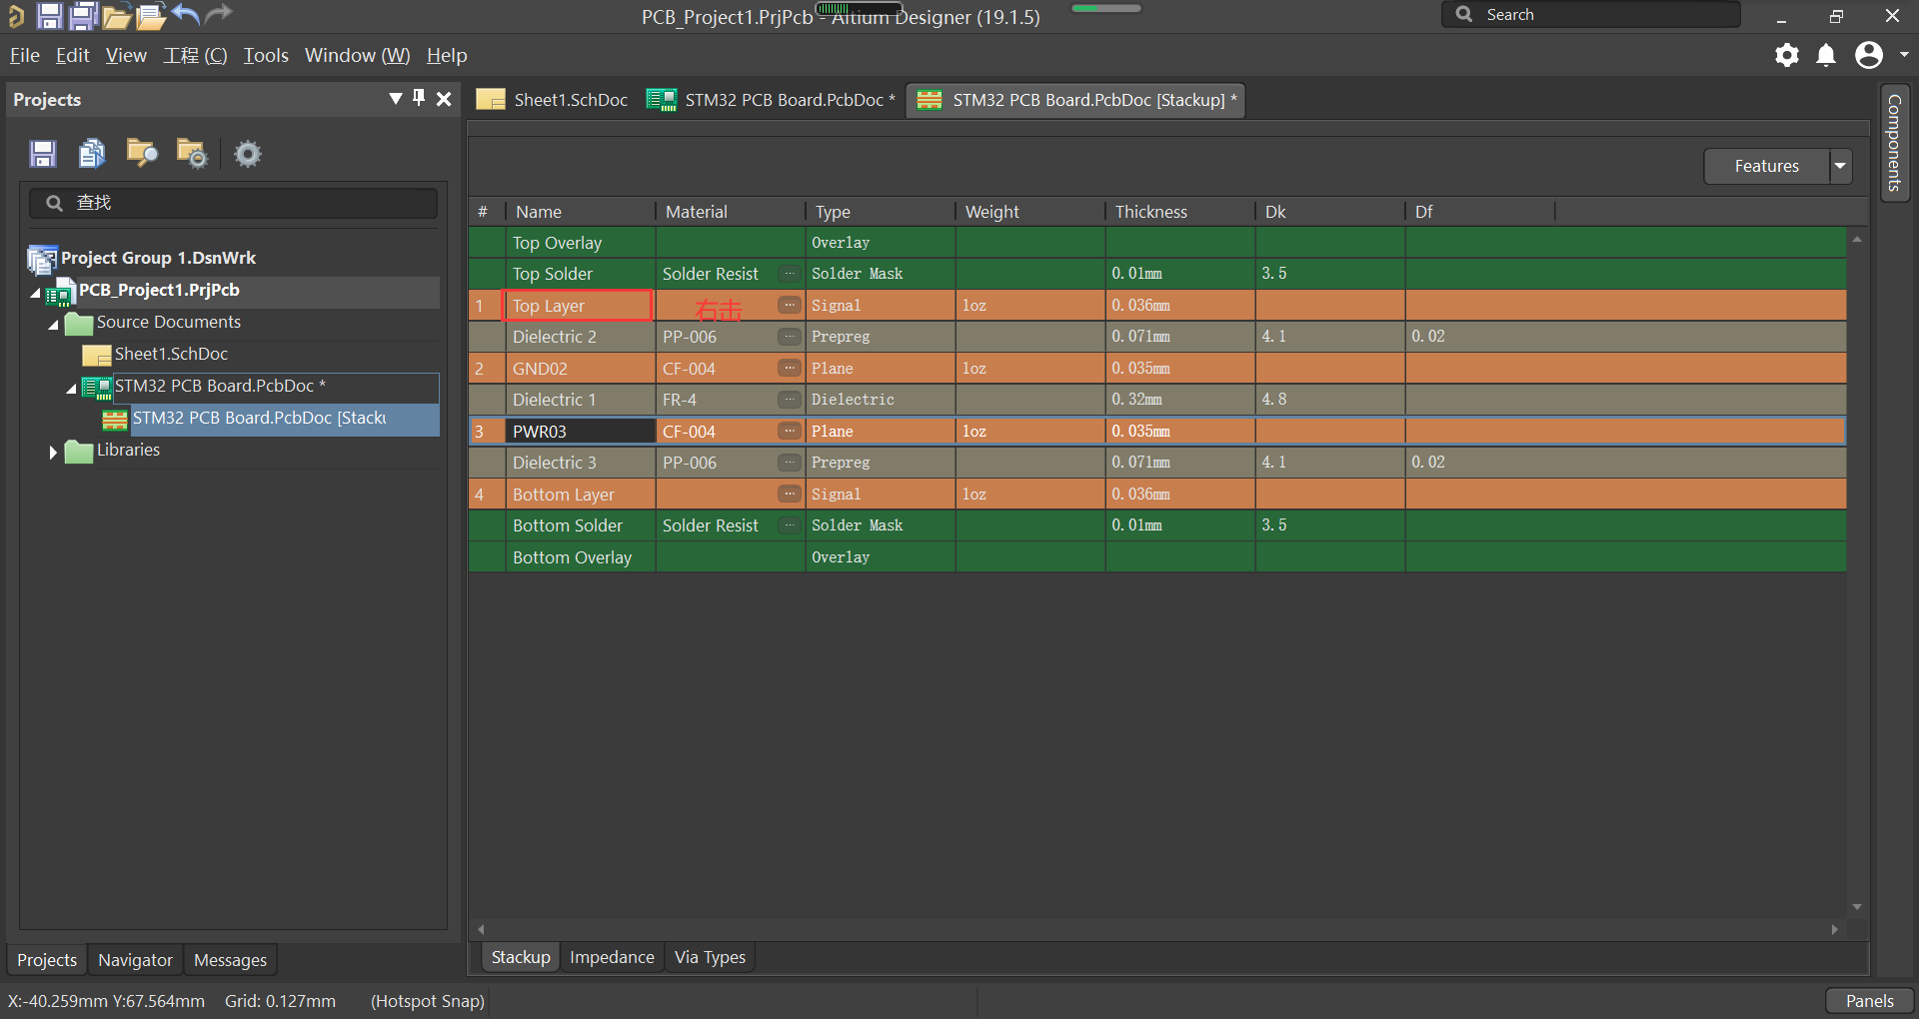Click the Save icon in title bar
The height and width of the screenshot is (1019, 1919).
pyautogui.click(x=49, y=15)
